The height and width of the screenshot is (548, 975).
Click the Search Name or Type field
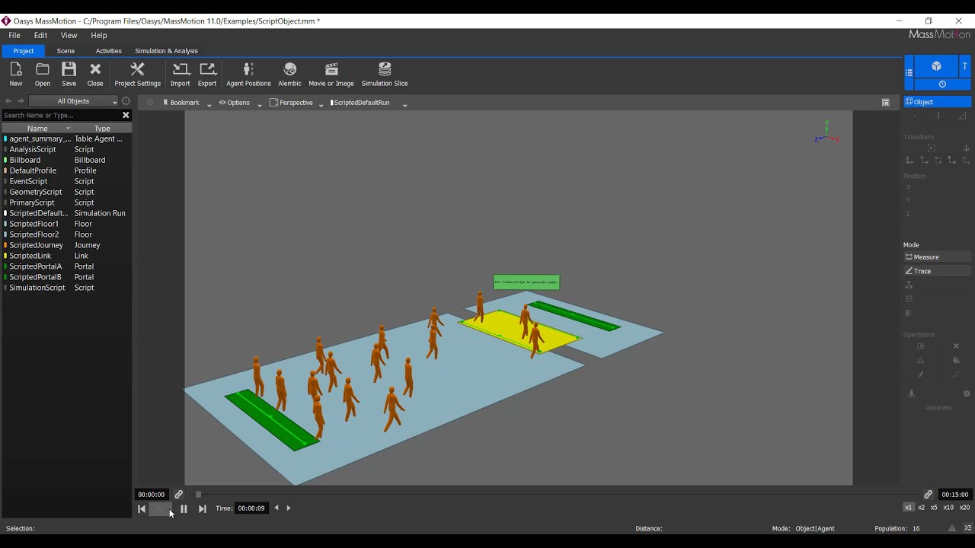61,115
